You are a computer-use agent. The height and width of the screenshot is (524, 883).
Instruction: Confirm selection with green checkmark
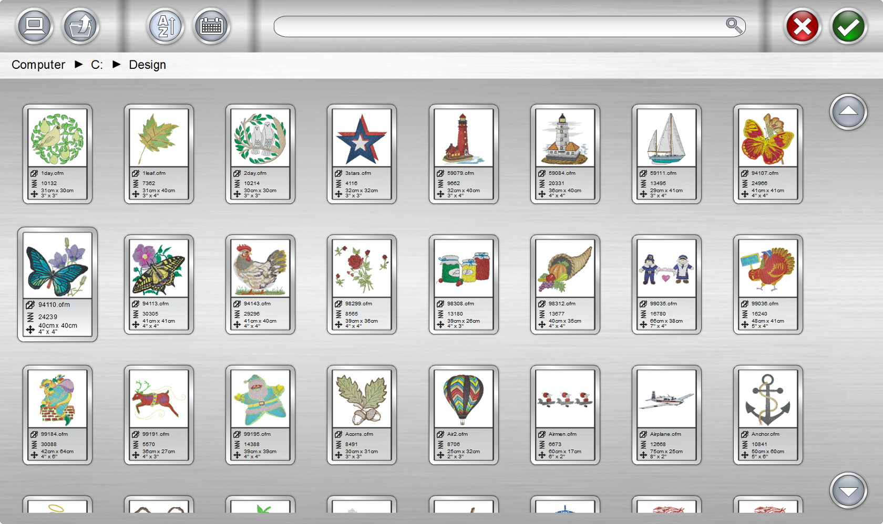coord(848,26)
